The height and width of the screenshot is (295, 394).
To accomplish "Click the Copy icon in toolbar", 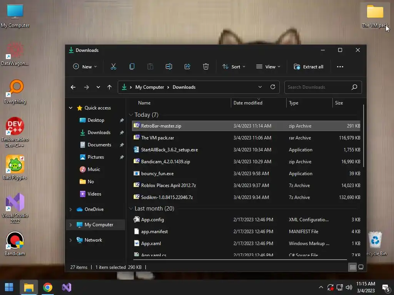I will point(132,67).
